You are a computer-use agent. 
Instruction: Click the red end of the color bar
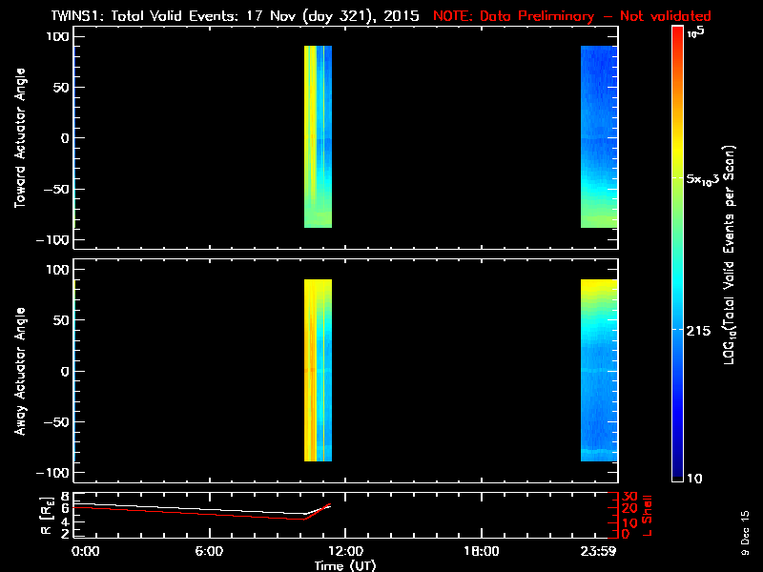point(678,38)
